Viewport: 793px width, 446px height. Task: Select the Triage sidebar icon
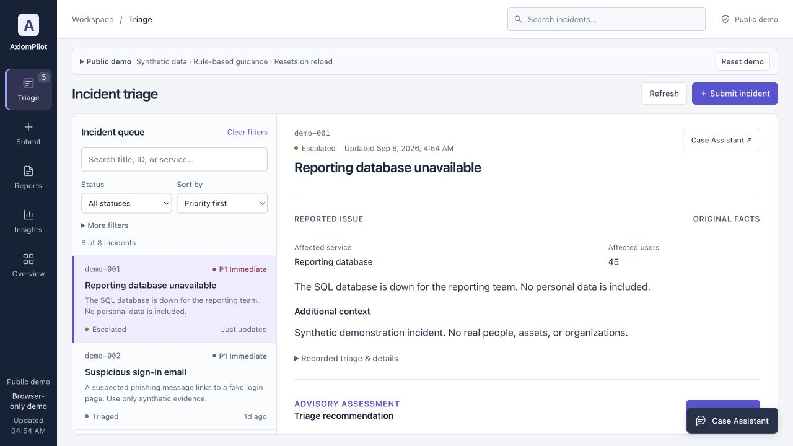28,83
